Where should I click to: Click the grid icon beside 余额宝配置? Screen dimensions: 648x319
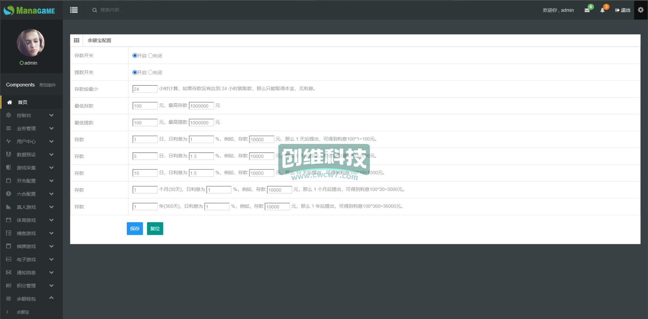[77, 40]
